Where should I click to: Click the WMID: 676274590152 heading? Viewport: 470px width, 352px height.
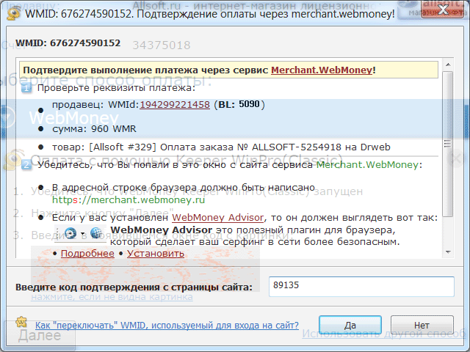(68, 43)
